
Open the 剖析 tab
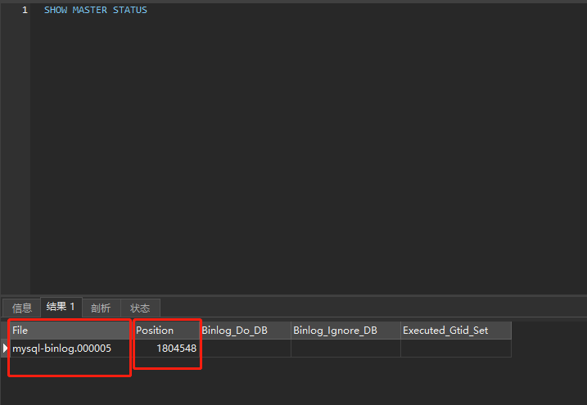[101, 308]
